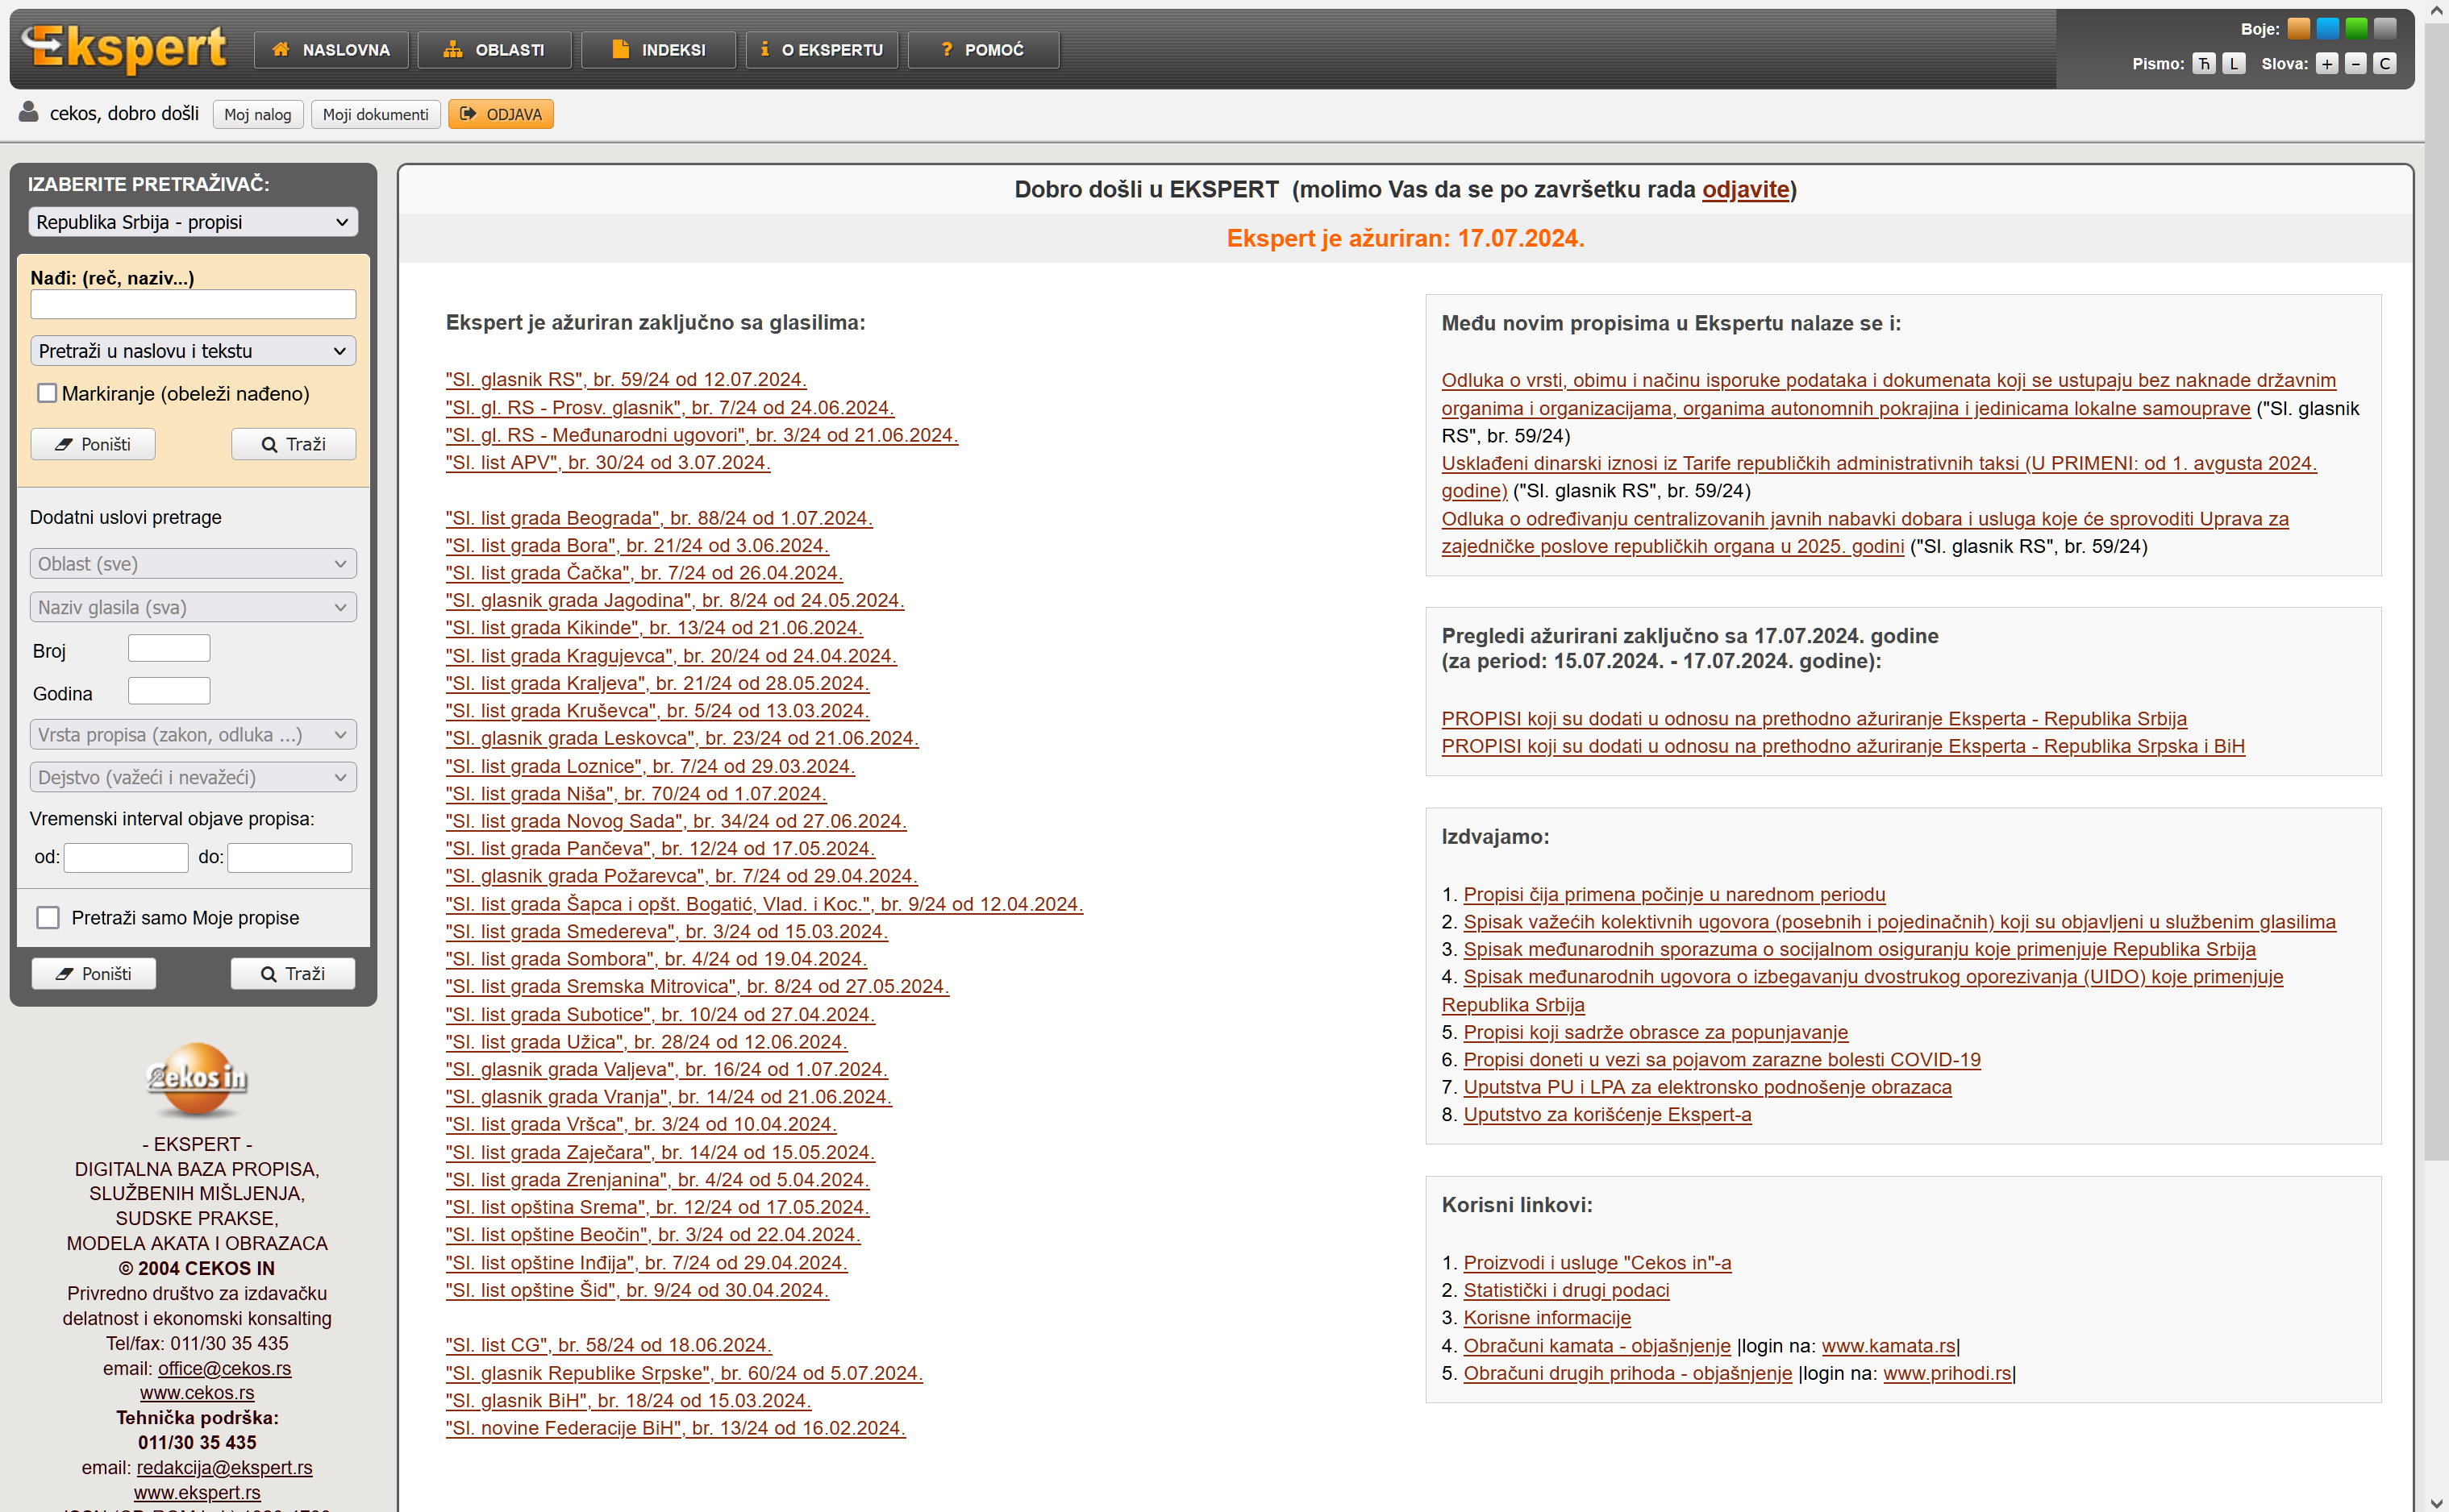Open the Vrsta propisa dropdown
2449x1512 pixels.
pyautogui.click(x=193, y=735)
